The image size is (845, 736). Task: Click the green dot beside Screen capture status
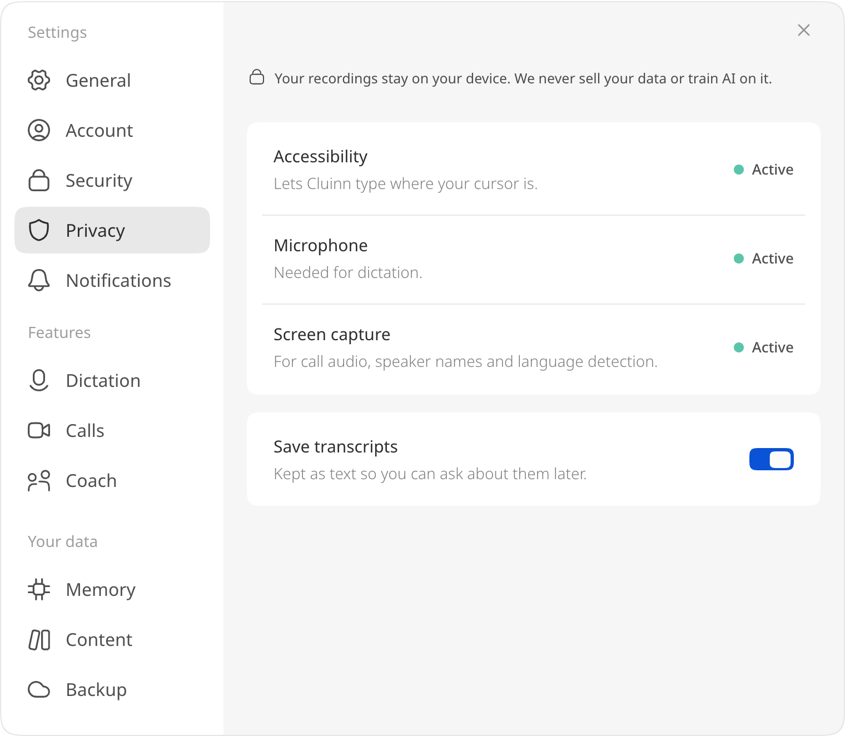click(739, 347)
